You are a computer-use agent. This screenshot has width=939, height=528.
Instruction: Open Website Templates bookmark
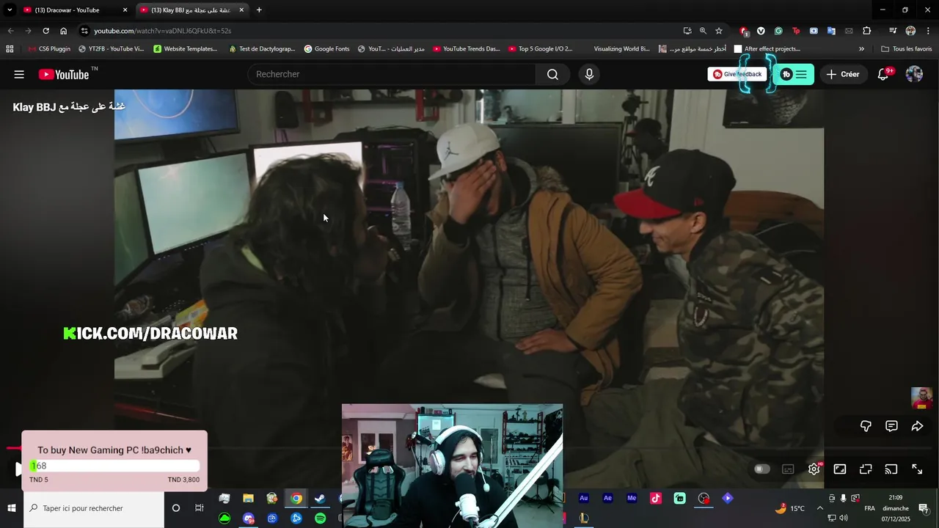(x=185, y=49)
